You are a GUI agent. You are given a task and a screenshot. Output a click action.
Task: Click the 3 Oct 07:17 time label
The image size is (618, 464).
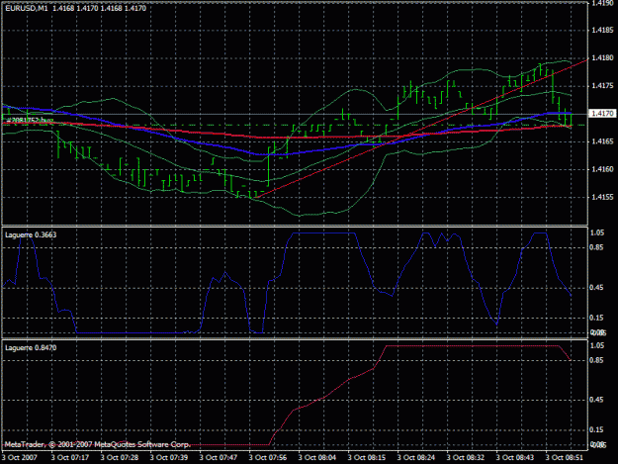70,458
